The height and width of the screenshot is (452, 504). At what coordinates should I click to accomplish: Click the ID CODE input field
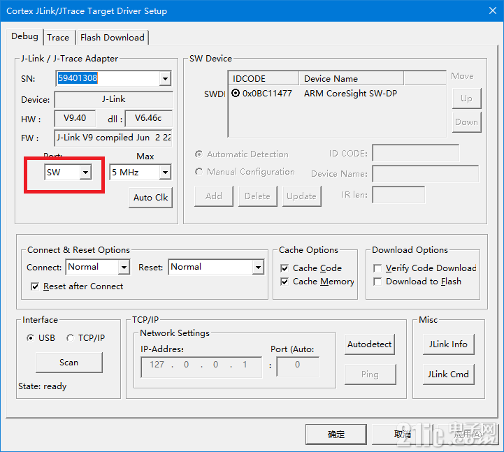click(416, 153)
